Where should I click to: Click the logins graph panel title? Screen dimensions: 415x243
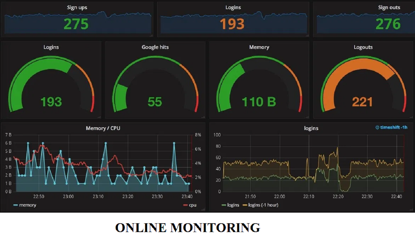coord(311,128)
